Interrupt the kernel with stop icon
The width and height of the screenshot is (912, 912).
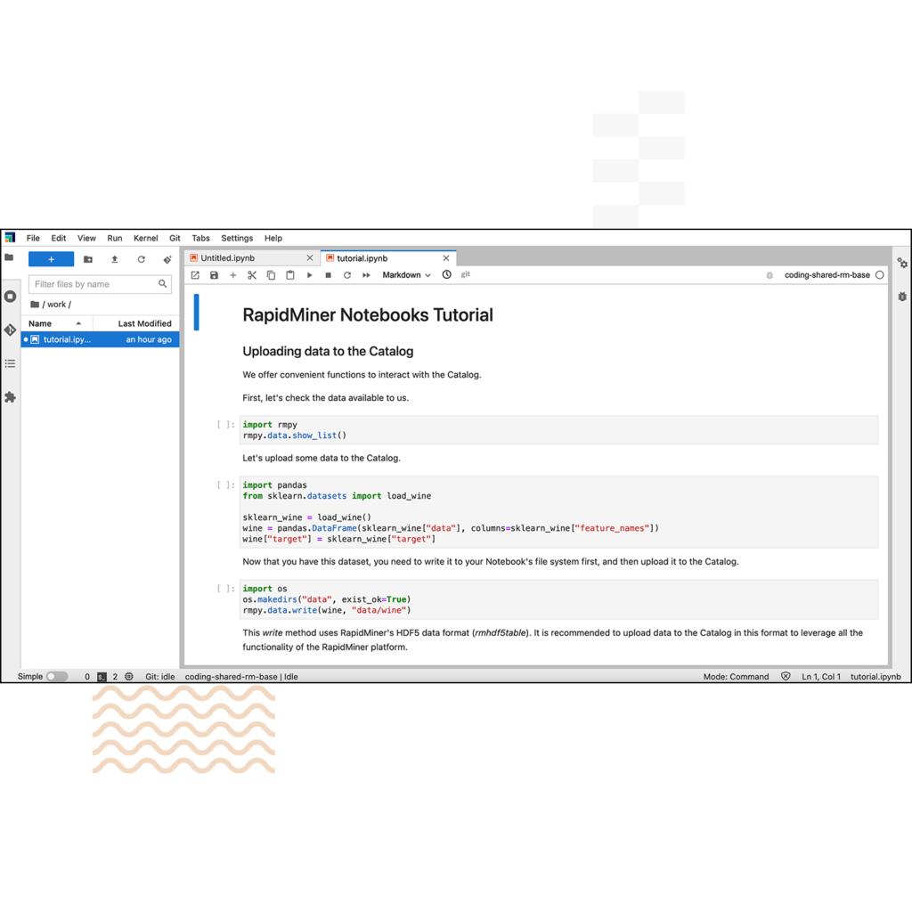[x=328, y=275]
